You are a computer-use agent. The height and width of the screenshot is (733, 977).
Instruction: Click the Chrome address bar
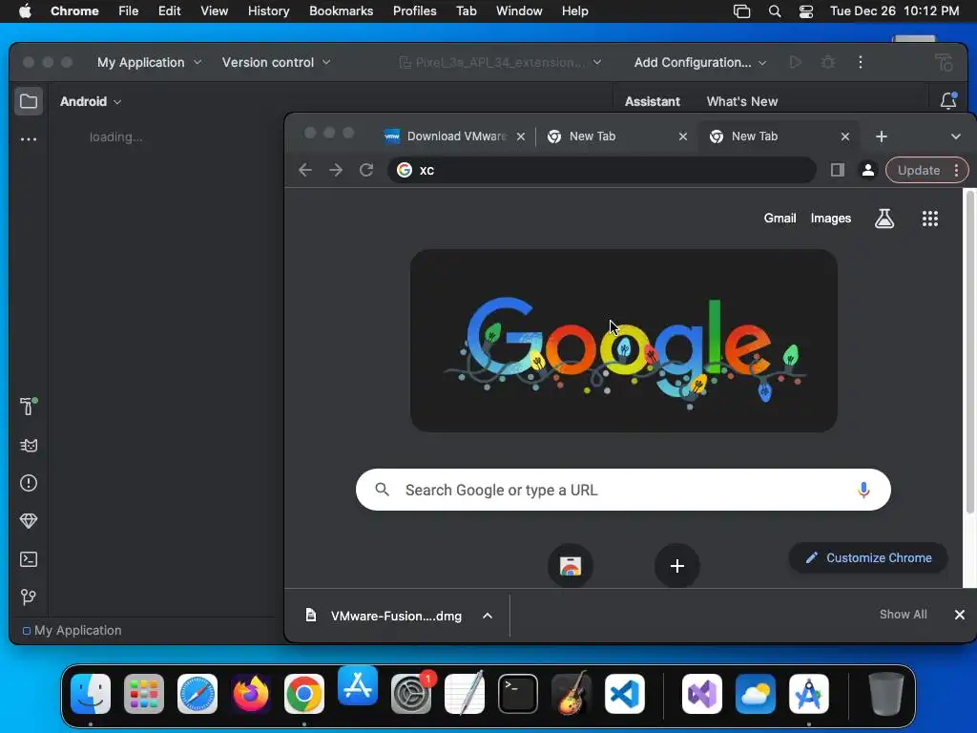tap(602, 170)
